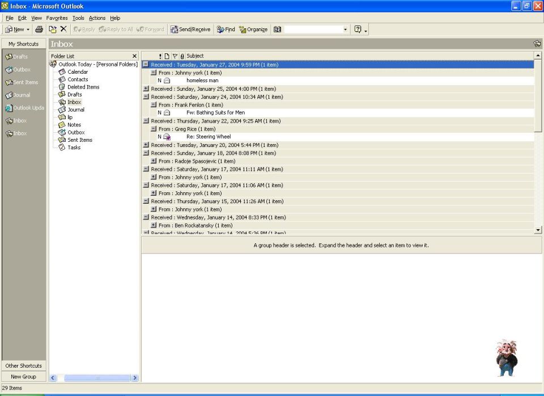The width and height of the screenshot is (544, 396).
Task: Click the Delete X icon in toolbar
Action: pyautogui.click(x=63, y=29)
